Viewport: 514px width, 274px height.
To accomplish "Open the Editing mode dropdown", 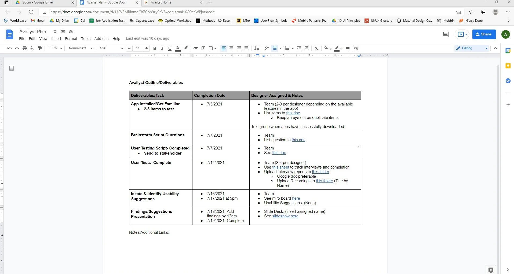I will tap(471, 48).
